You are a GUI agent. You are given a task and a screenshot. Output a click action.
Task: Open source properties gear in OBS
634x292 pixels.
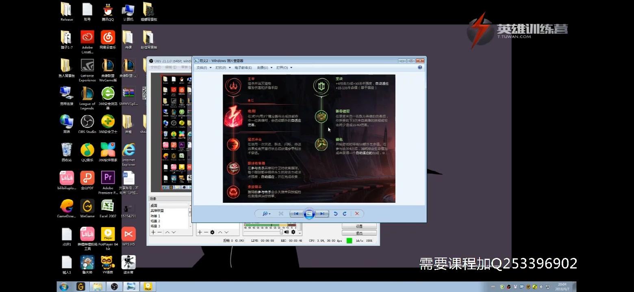coord(212,232)
